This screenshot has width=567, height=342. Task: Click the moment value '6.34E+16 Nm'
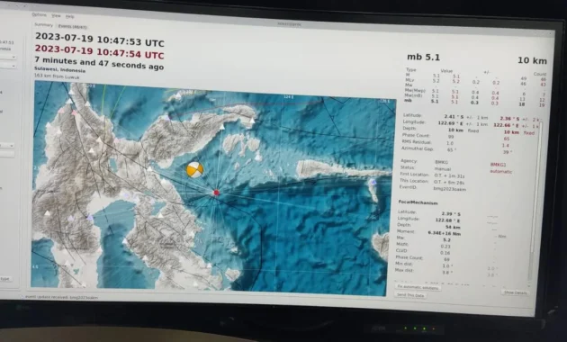(x=444, y=233)
